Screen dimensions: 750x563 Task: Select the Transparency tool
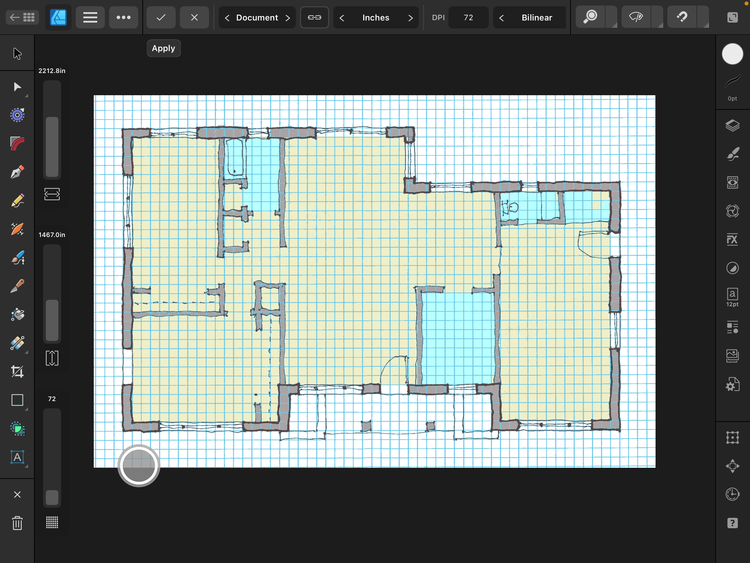[17, 343]
